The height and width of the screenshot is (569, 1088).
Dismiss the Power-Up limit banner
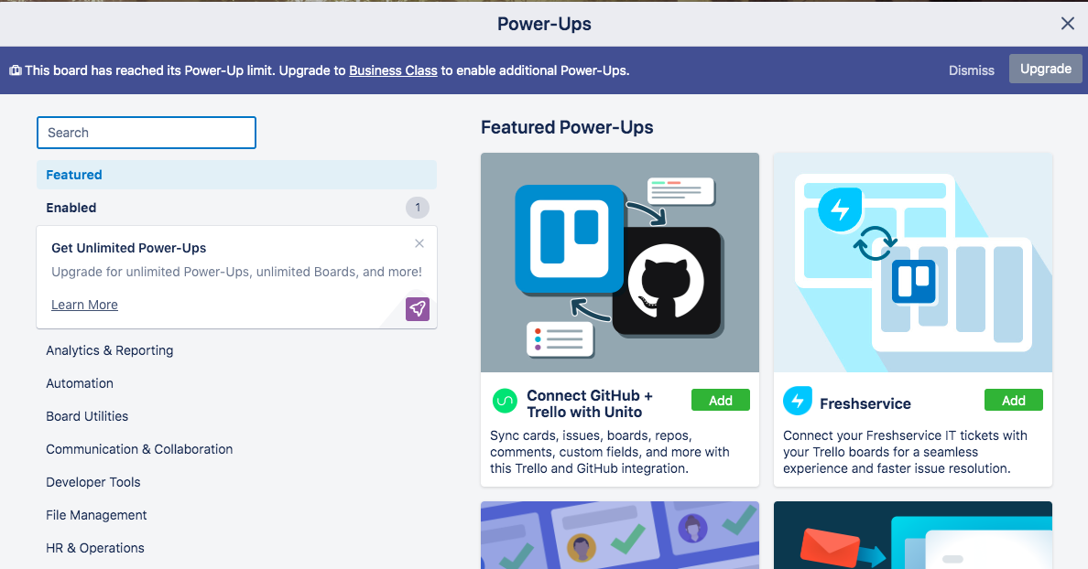tap(971, 70)
